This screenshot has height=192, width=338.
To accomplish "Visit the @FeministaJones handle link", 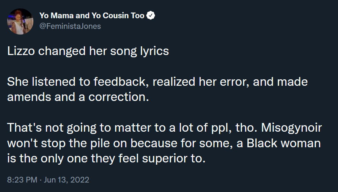I will [x=70, y=26].
